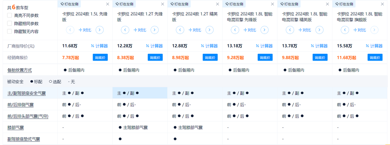This screenshot has height=145, width=390.
Task: Ask lowest price for 9.88万起 model
Action: [x=320, y=58]
